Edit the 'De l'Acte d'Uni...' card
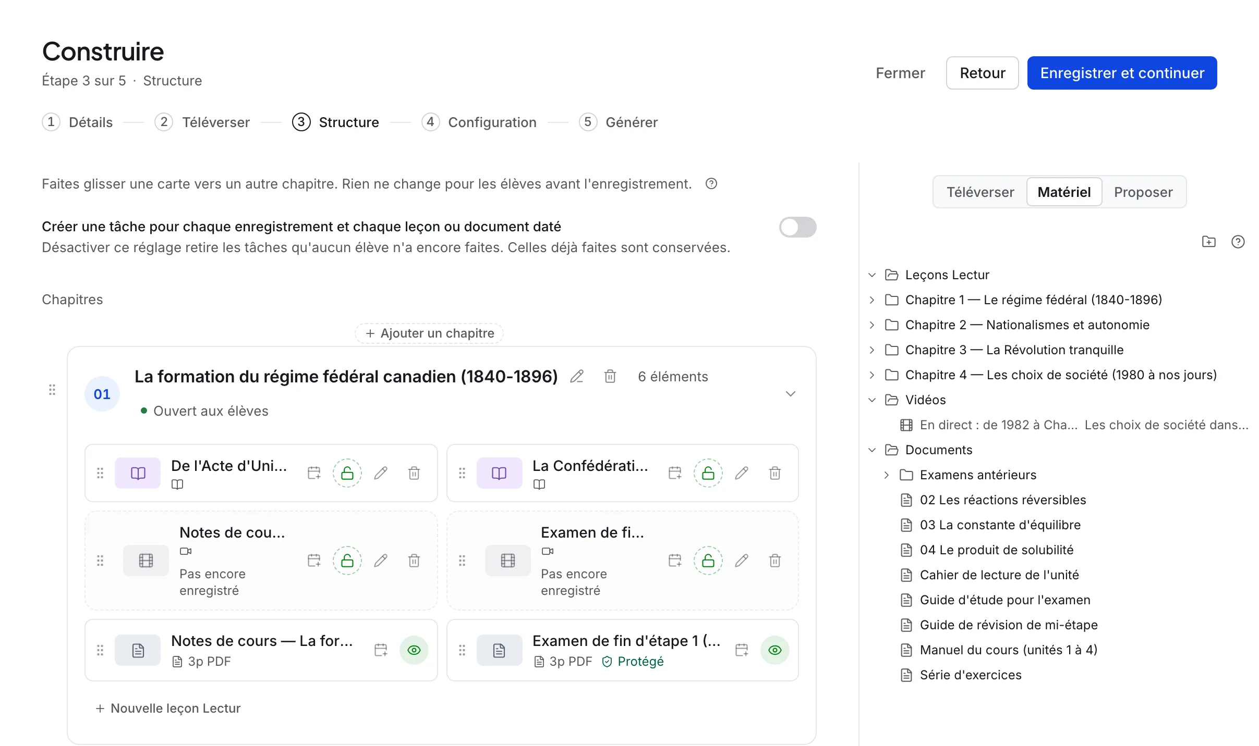Image resolution: width=1259 pixels, height=746 pixels. point(381,473)
